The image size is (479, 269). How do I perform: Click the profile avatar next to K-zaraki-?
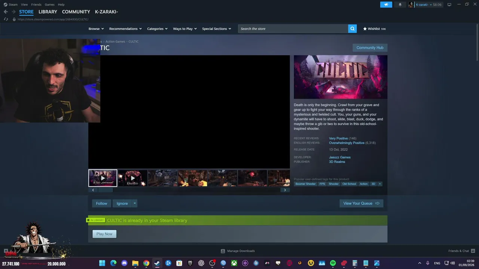[x=411, y=4]
